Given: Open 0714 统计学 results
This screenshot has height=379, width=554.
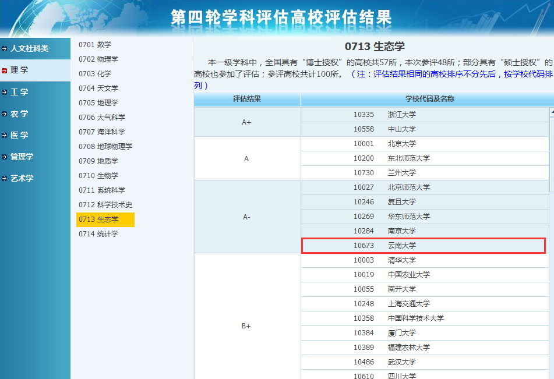Looking at the screenshot, I should tap(98, 234).
